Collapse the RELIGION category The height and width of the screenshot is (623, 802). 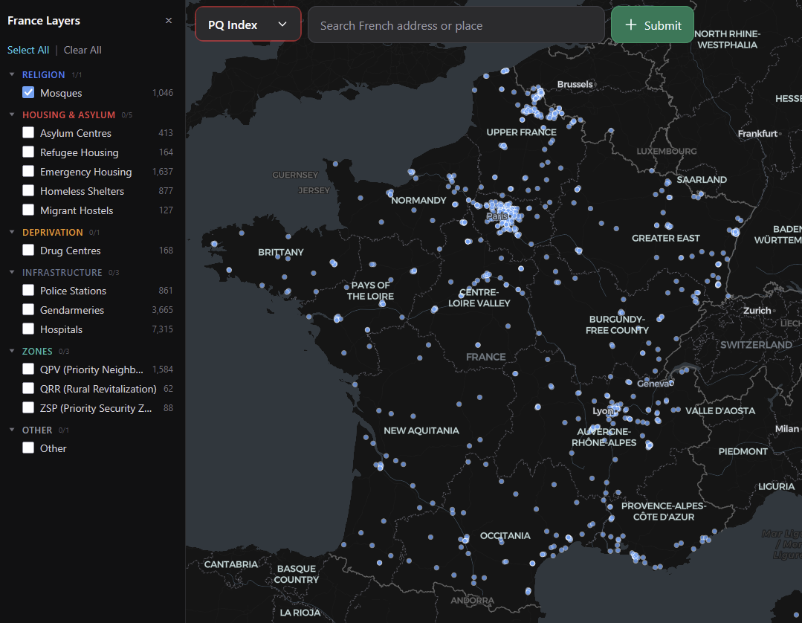12,74
